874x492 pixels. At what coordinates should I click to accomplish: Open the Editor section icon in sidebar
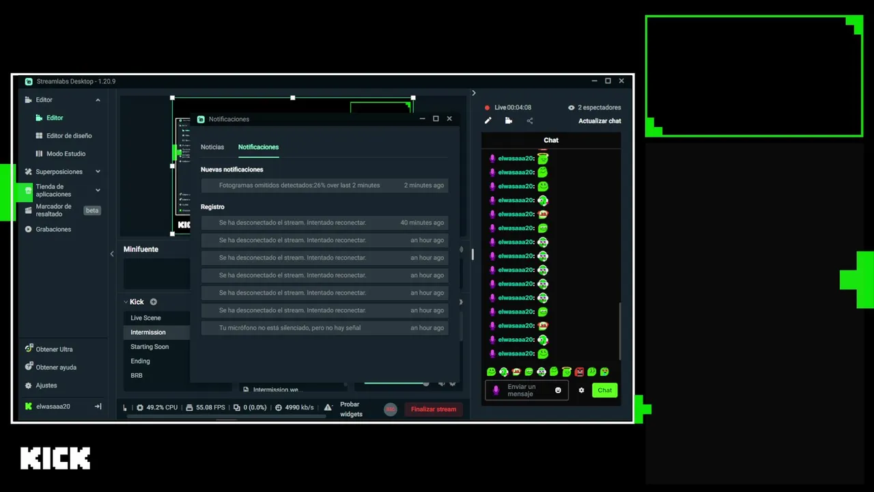(x=28, y=100)
